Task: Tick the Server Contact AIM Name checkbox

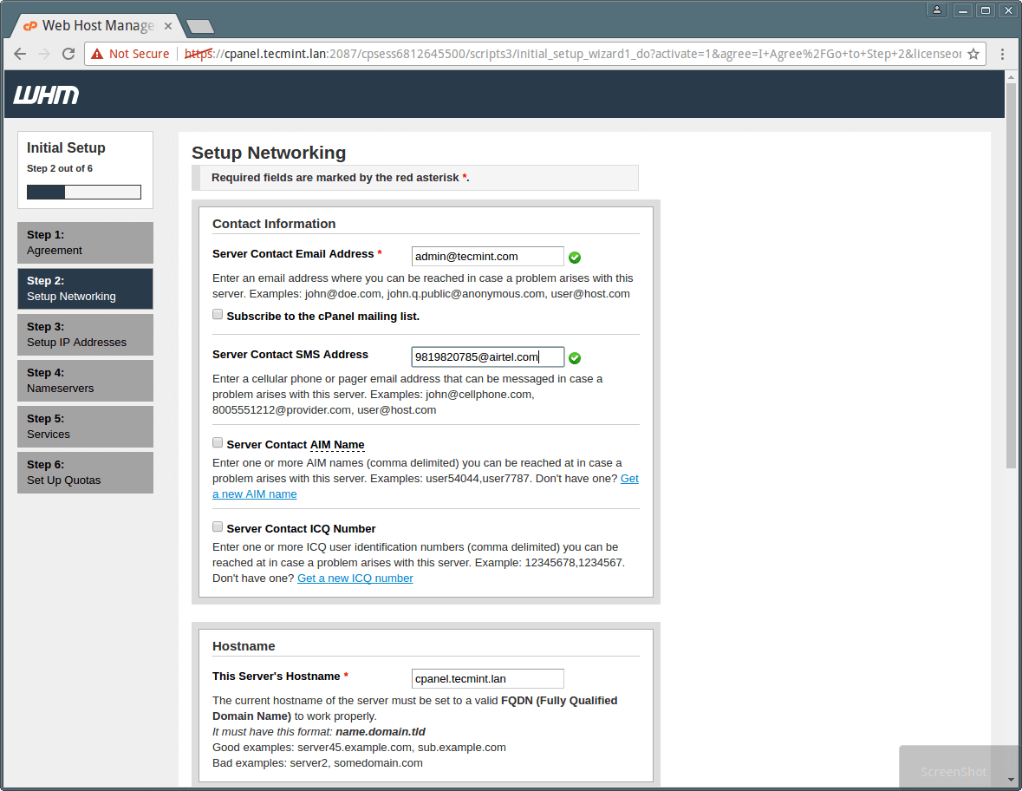Action: (218, 443)
